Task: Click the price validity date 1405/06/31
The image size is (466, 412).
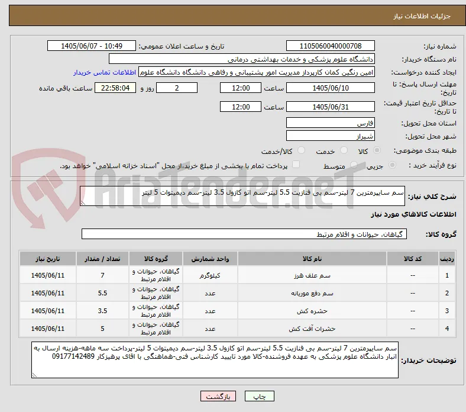Action: (331, 107)
